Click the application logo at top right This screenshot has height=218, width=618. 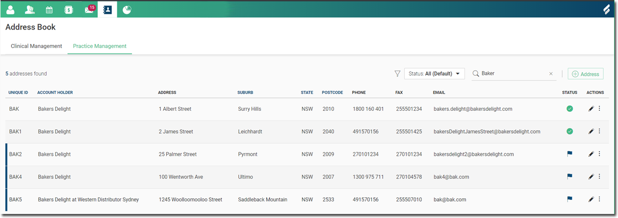tap(607, 10)
